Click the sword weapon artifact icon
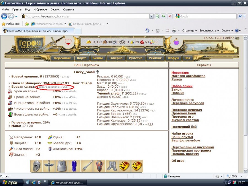 (x=87, y=166)
